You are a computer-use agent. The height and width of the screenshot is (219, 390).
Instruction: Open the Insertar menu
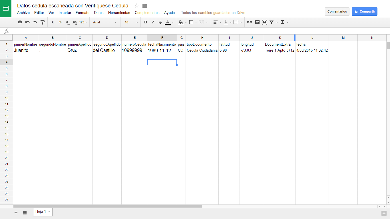[65, 13]
